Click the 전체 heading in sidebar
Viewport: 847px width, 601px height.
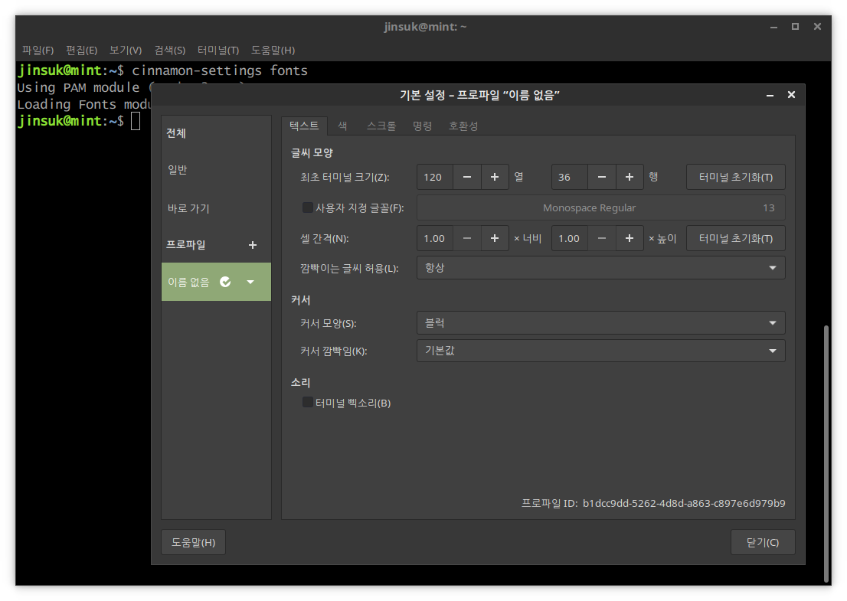coord(176,133)
